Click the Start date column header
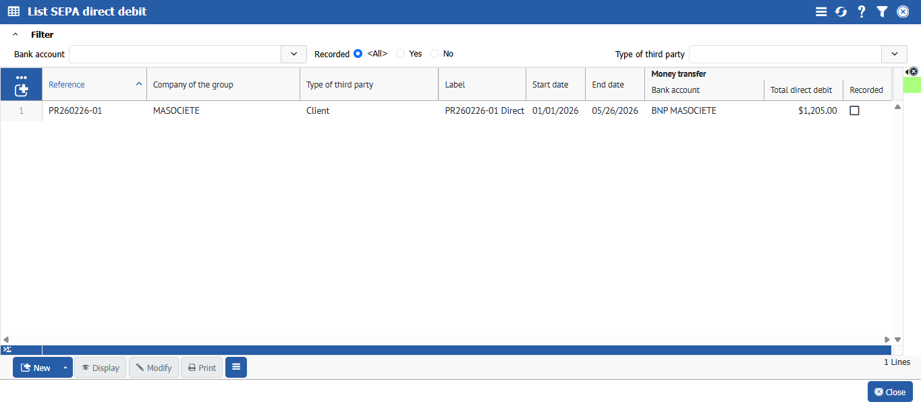921x404 pixels. click(550, 85)
